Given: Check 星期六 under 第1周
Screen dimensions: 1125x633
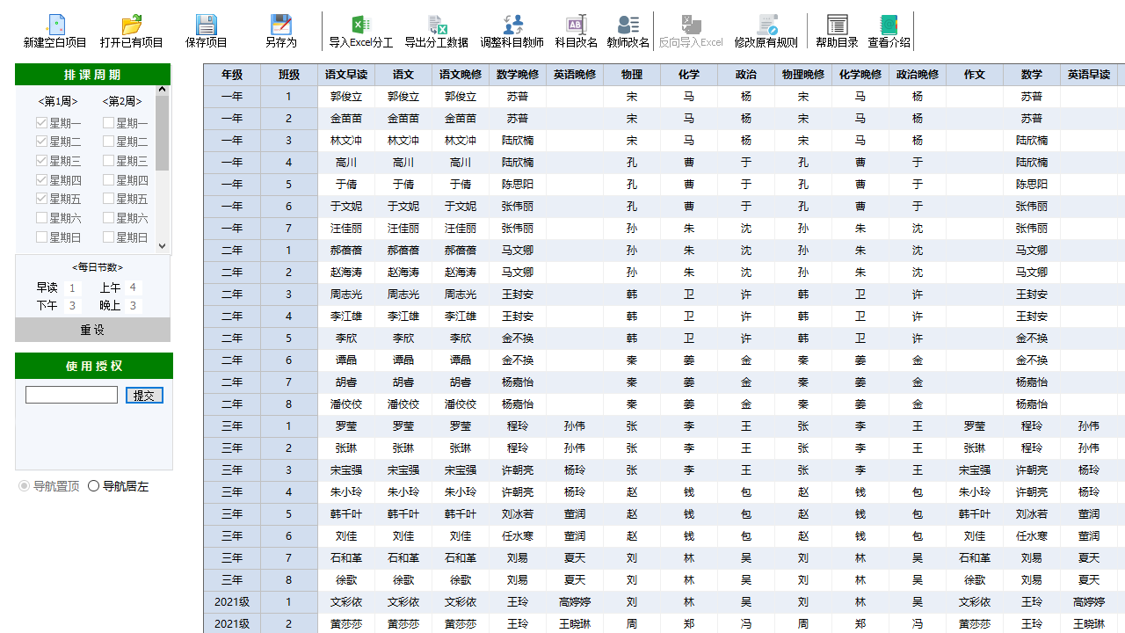Looking at the screenshot, I should click(x=40, y=217).
